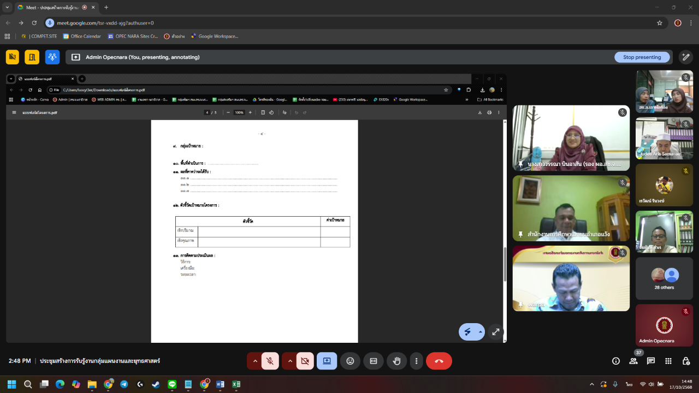Open host controls lock icon
This screenshot has height=393, width=699.
coord(686,361)
